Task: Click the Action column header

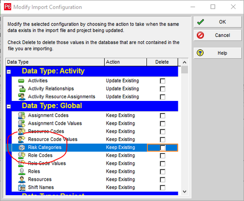Action: pos(125,62)
